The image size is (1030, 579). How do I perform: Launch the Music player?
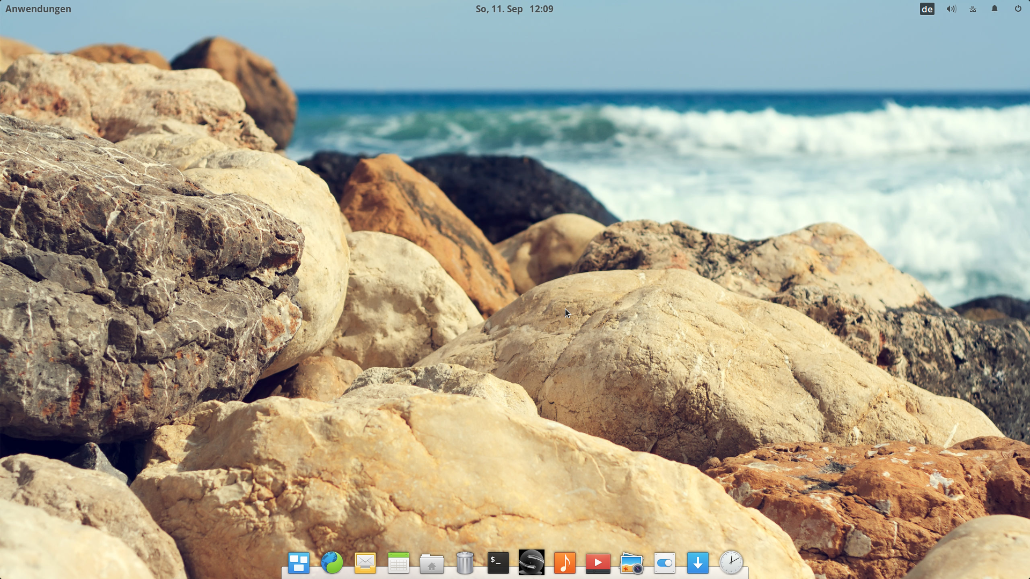tap(565, 563)
